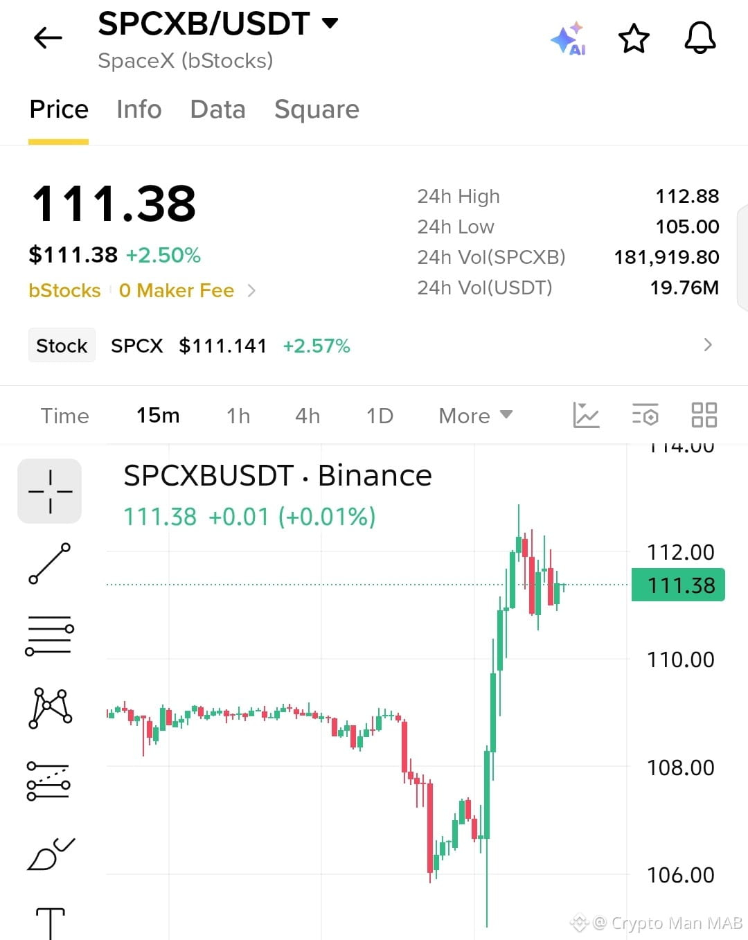Click the large 111.38 last price
The image size is (748, 940).
(x=114, y=204)
